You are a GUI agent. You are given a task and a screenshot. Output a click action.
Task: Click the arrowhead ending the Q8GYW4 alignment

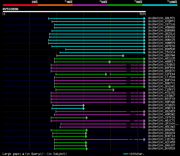[x=123, y=56]
